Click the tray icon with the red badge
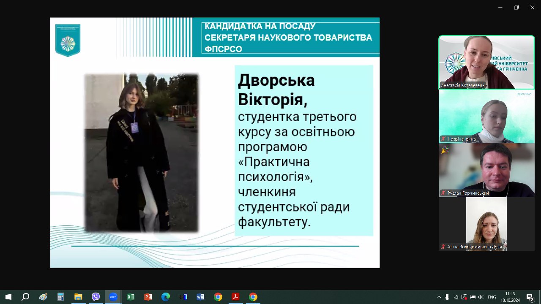Screen dimensions: 541x304 [x=464, y=298]
